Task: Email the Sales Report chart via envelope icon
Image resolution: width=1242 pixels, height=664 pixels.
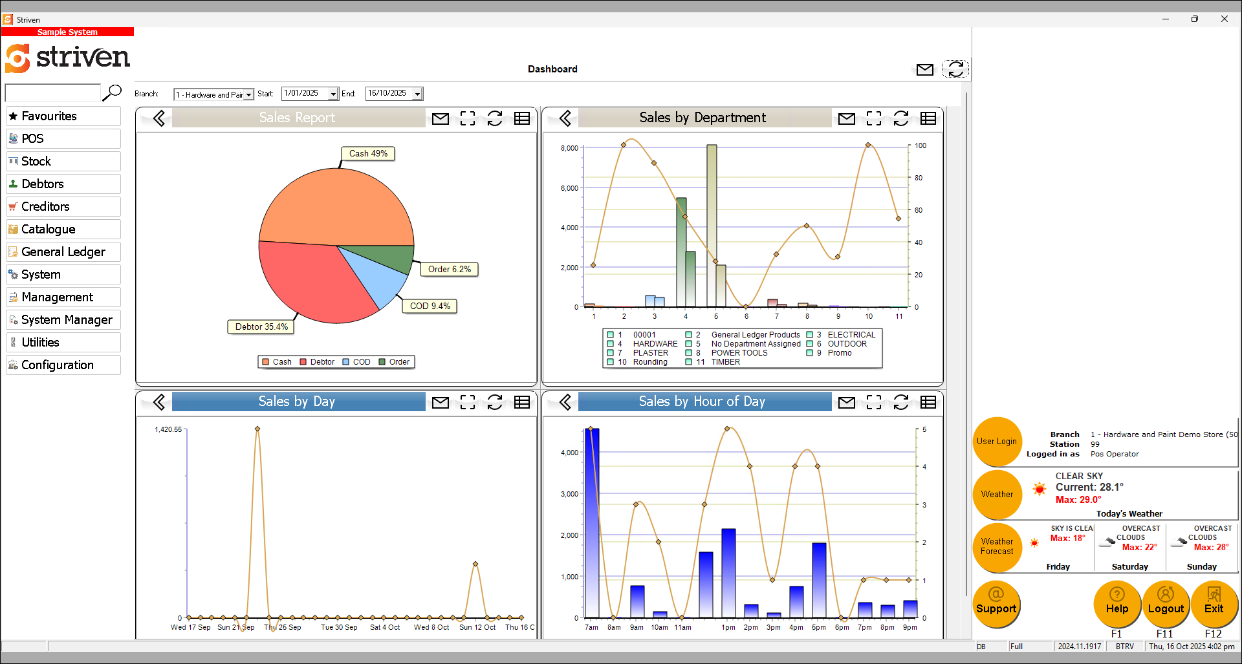Action: click(x=441, y=118)
